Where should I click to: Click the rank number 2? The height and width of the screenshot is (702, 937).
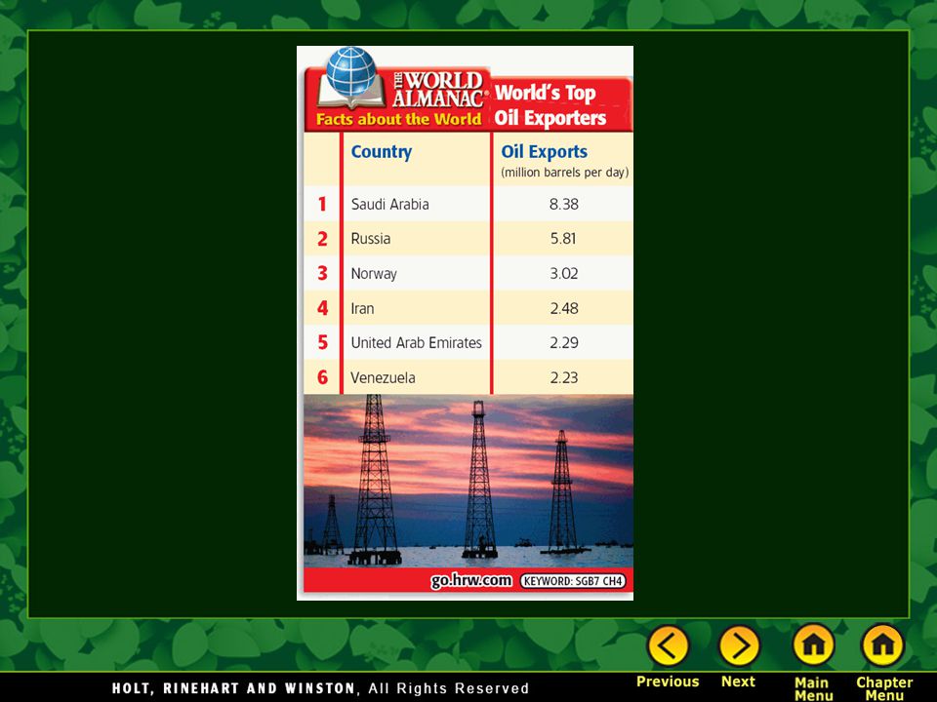323,239
